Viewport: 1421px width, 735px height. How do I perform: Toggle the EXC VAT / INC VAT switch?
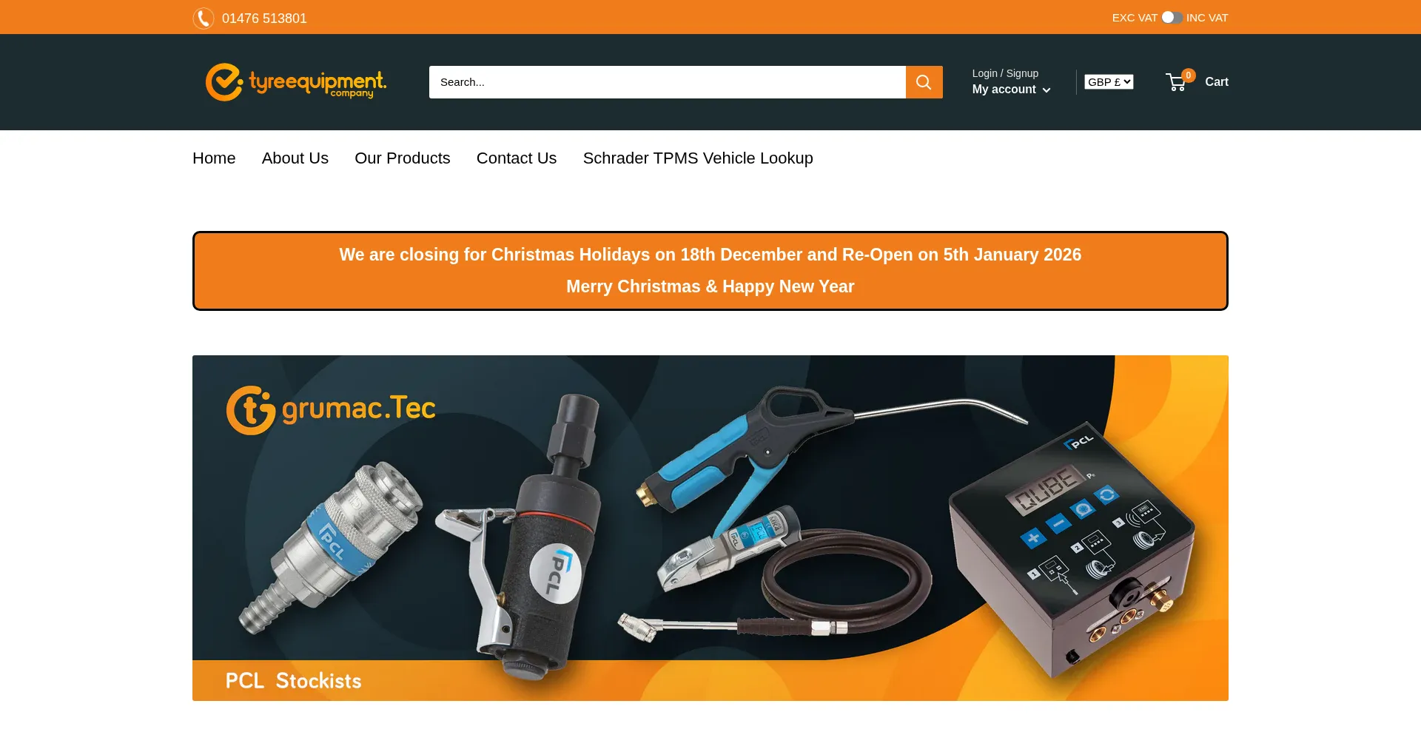[x=1172, y=17]
